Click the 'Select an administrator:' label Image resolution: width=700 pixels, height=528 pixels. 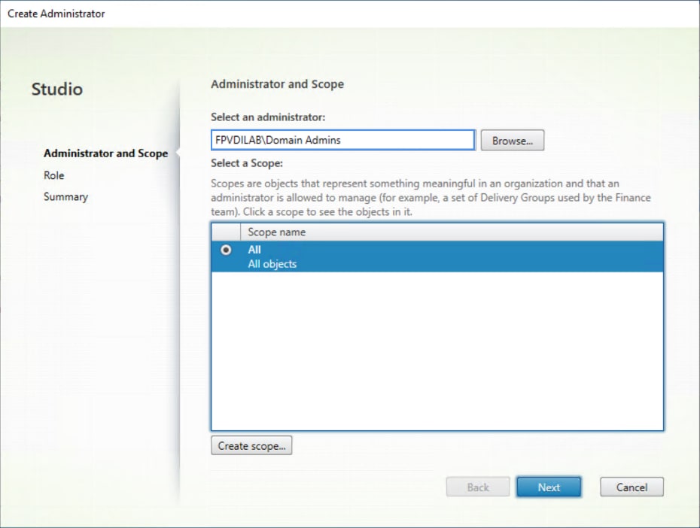[268, 117]
